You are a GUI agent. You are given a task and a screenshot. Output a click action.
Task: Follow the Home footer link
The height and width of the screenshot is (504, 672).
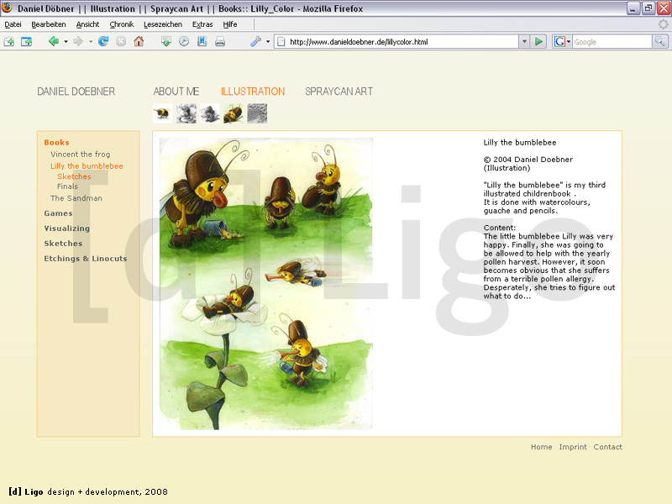click(x=541, y=447)
